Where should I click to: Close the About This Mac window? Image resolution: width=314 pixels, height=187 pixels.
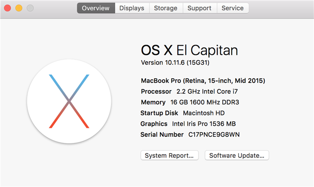[x=8, y=8]
